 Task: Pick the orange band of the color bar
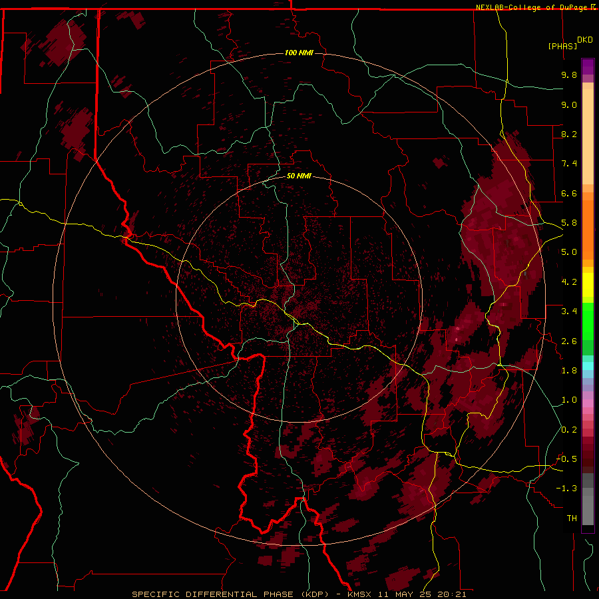588,229
